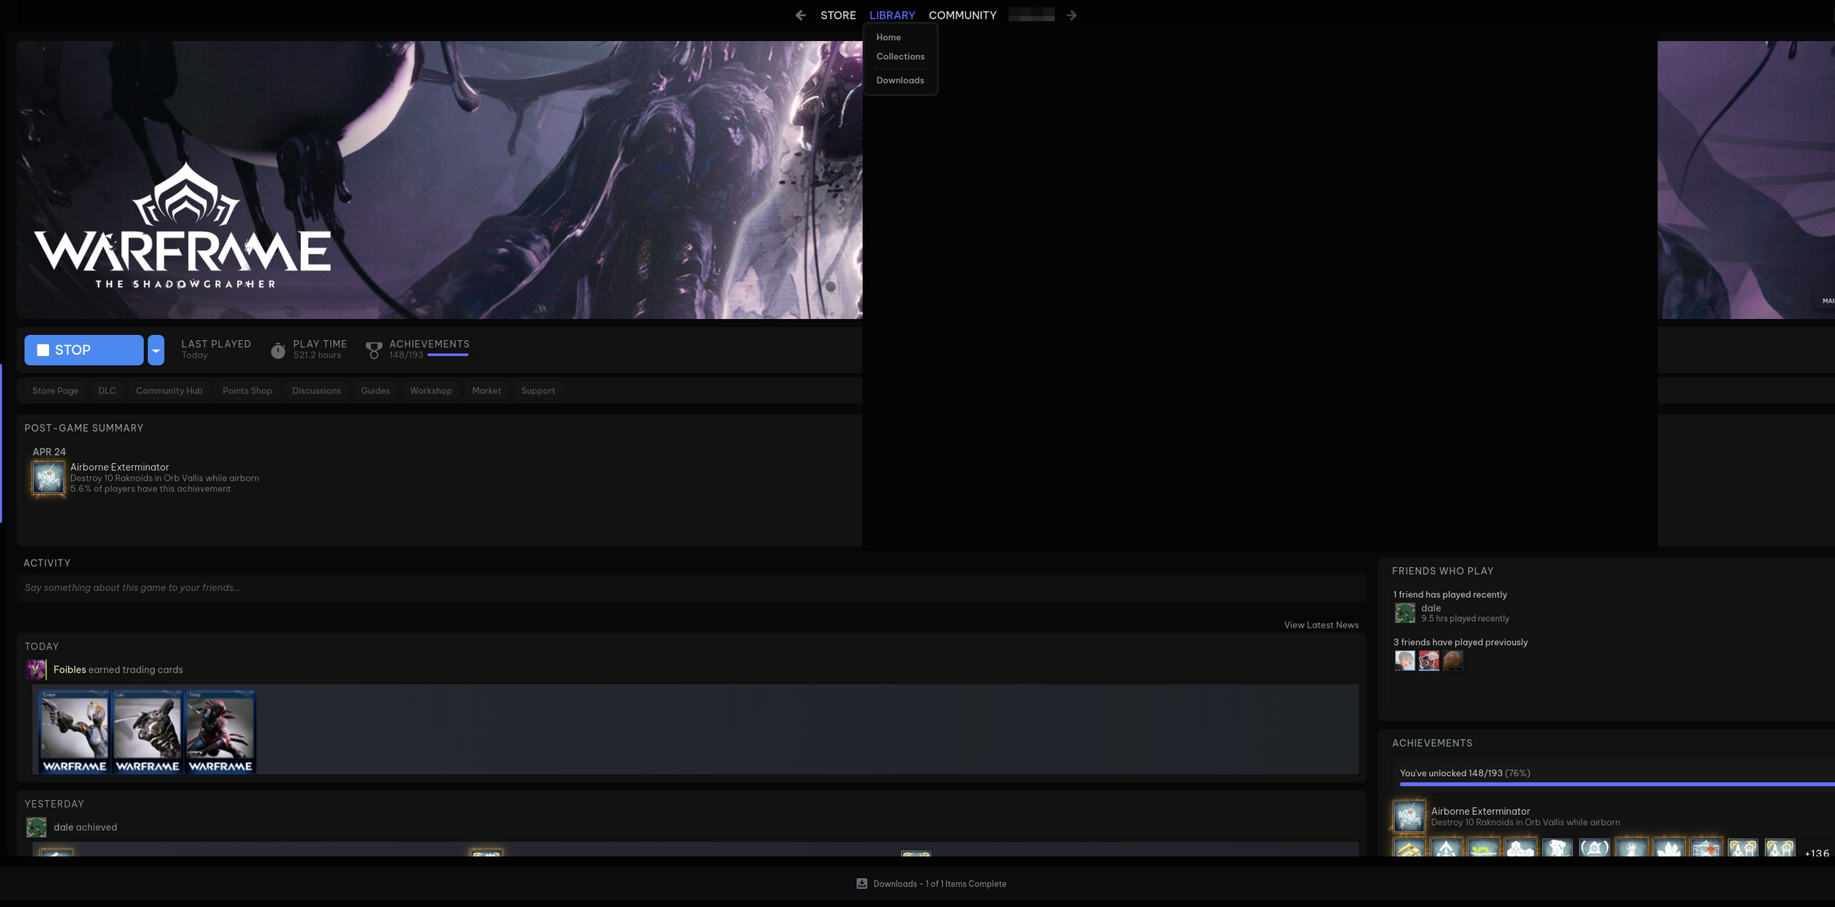1835x907 pixels.
Task: Open the Points Shop link
Action: (247, 391)
